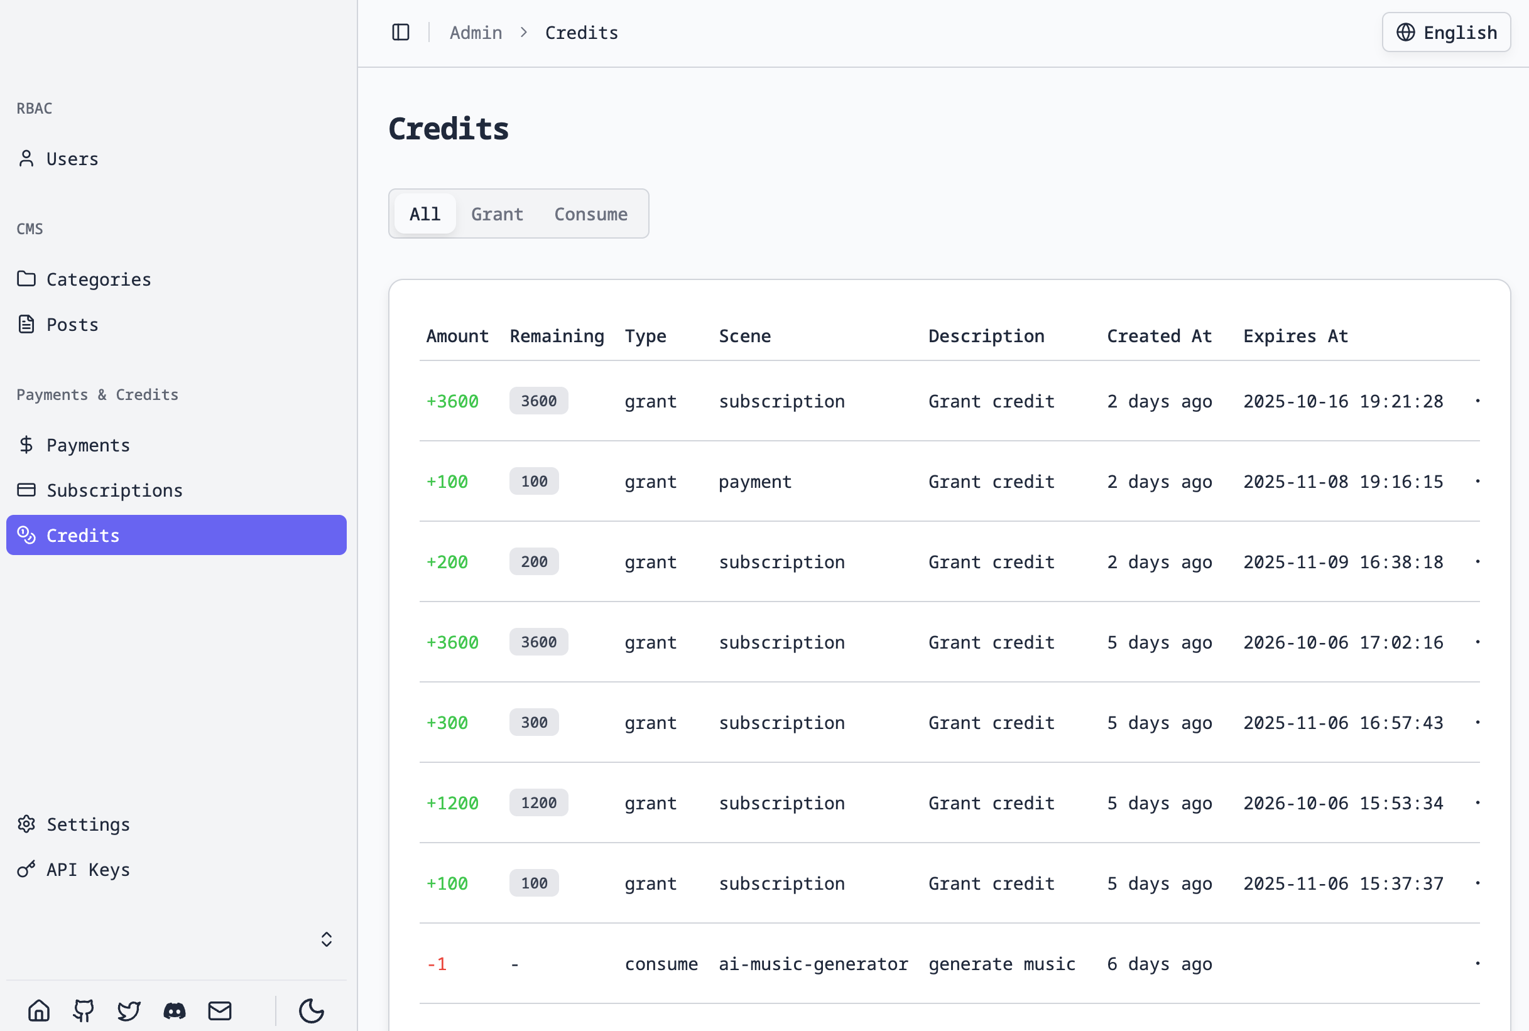This screenshot has height=1031, width=1529.
Task: Open the GitHub icon link
Action: point(84,1010)
